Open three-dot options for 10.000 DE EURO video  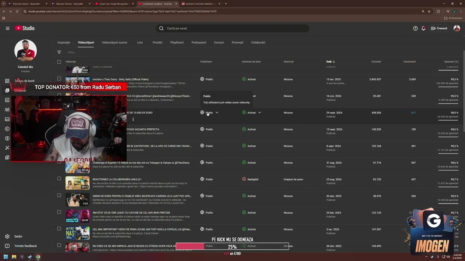[133, 119]
